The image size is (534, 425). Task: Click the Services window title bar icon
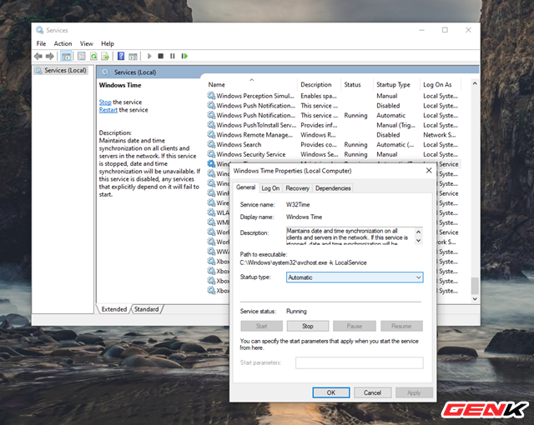point(40,30)
